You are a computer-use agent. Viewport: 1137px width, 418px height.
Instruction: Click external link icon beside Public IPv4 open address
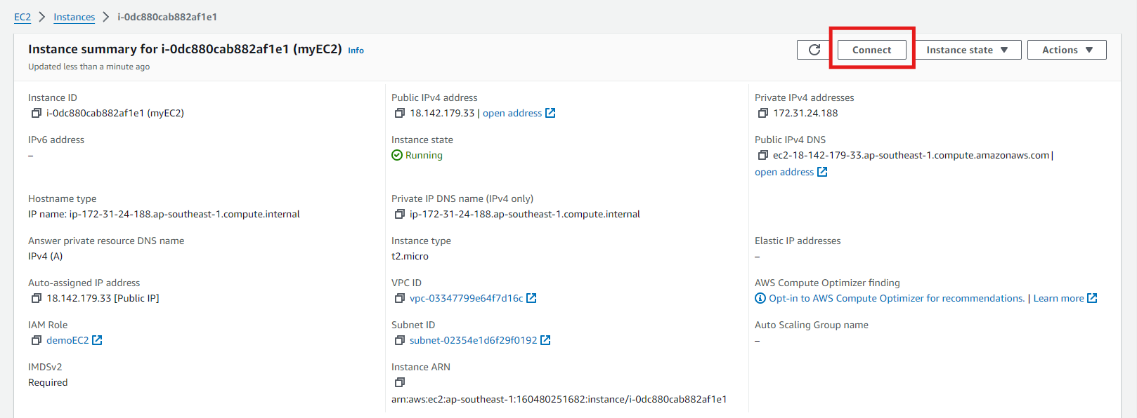(550, 113)
